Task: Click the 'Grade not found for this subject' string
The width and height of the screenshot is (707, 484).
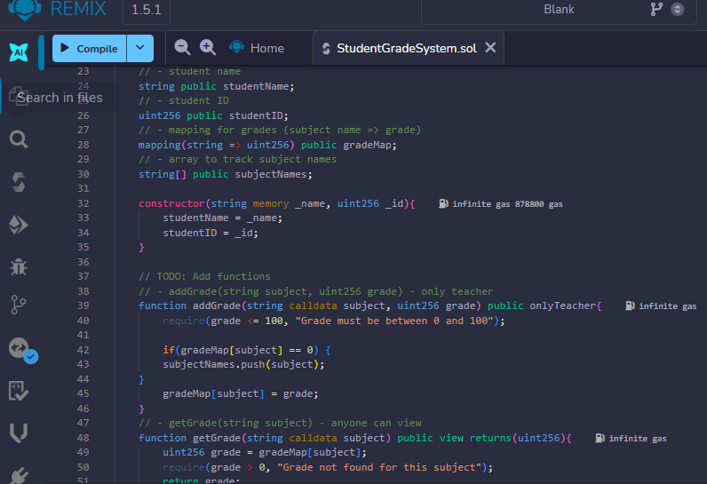Action: tap(379, 467)
